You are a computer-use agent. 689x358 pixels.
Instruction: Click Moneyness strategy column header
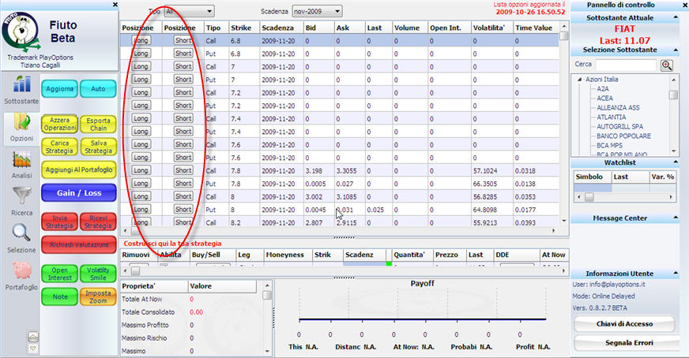287,255
